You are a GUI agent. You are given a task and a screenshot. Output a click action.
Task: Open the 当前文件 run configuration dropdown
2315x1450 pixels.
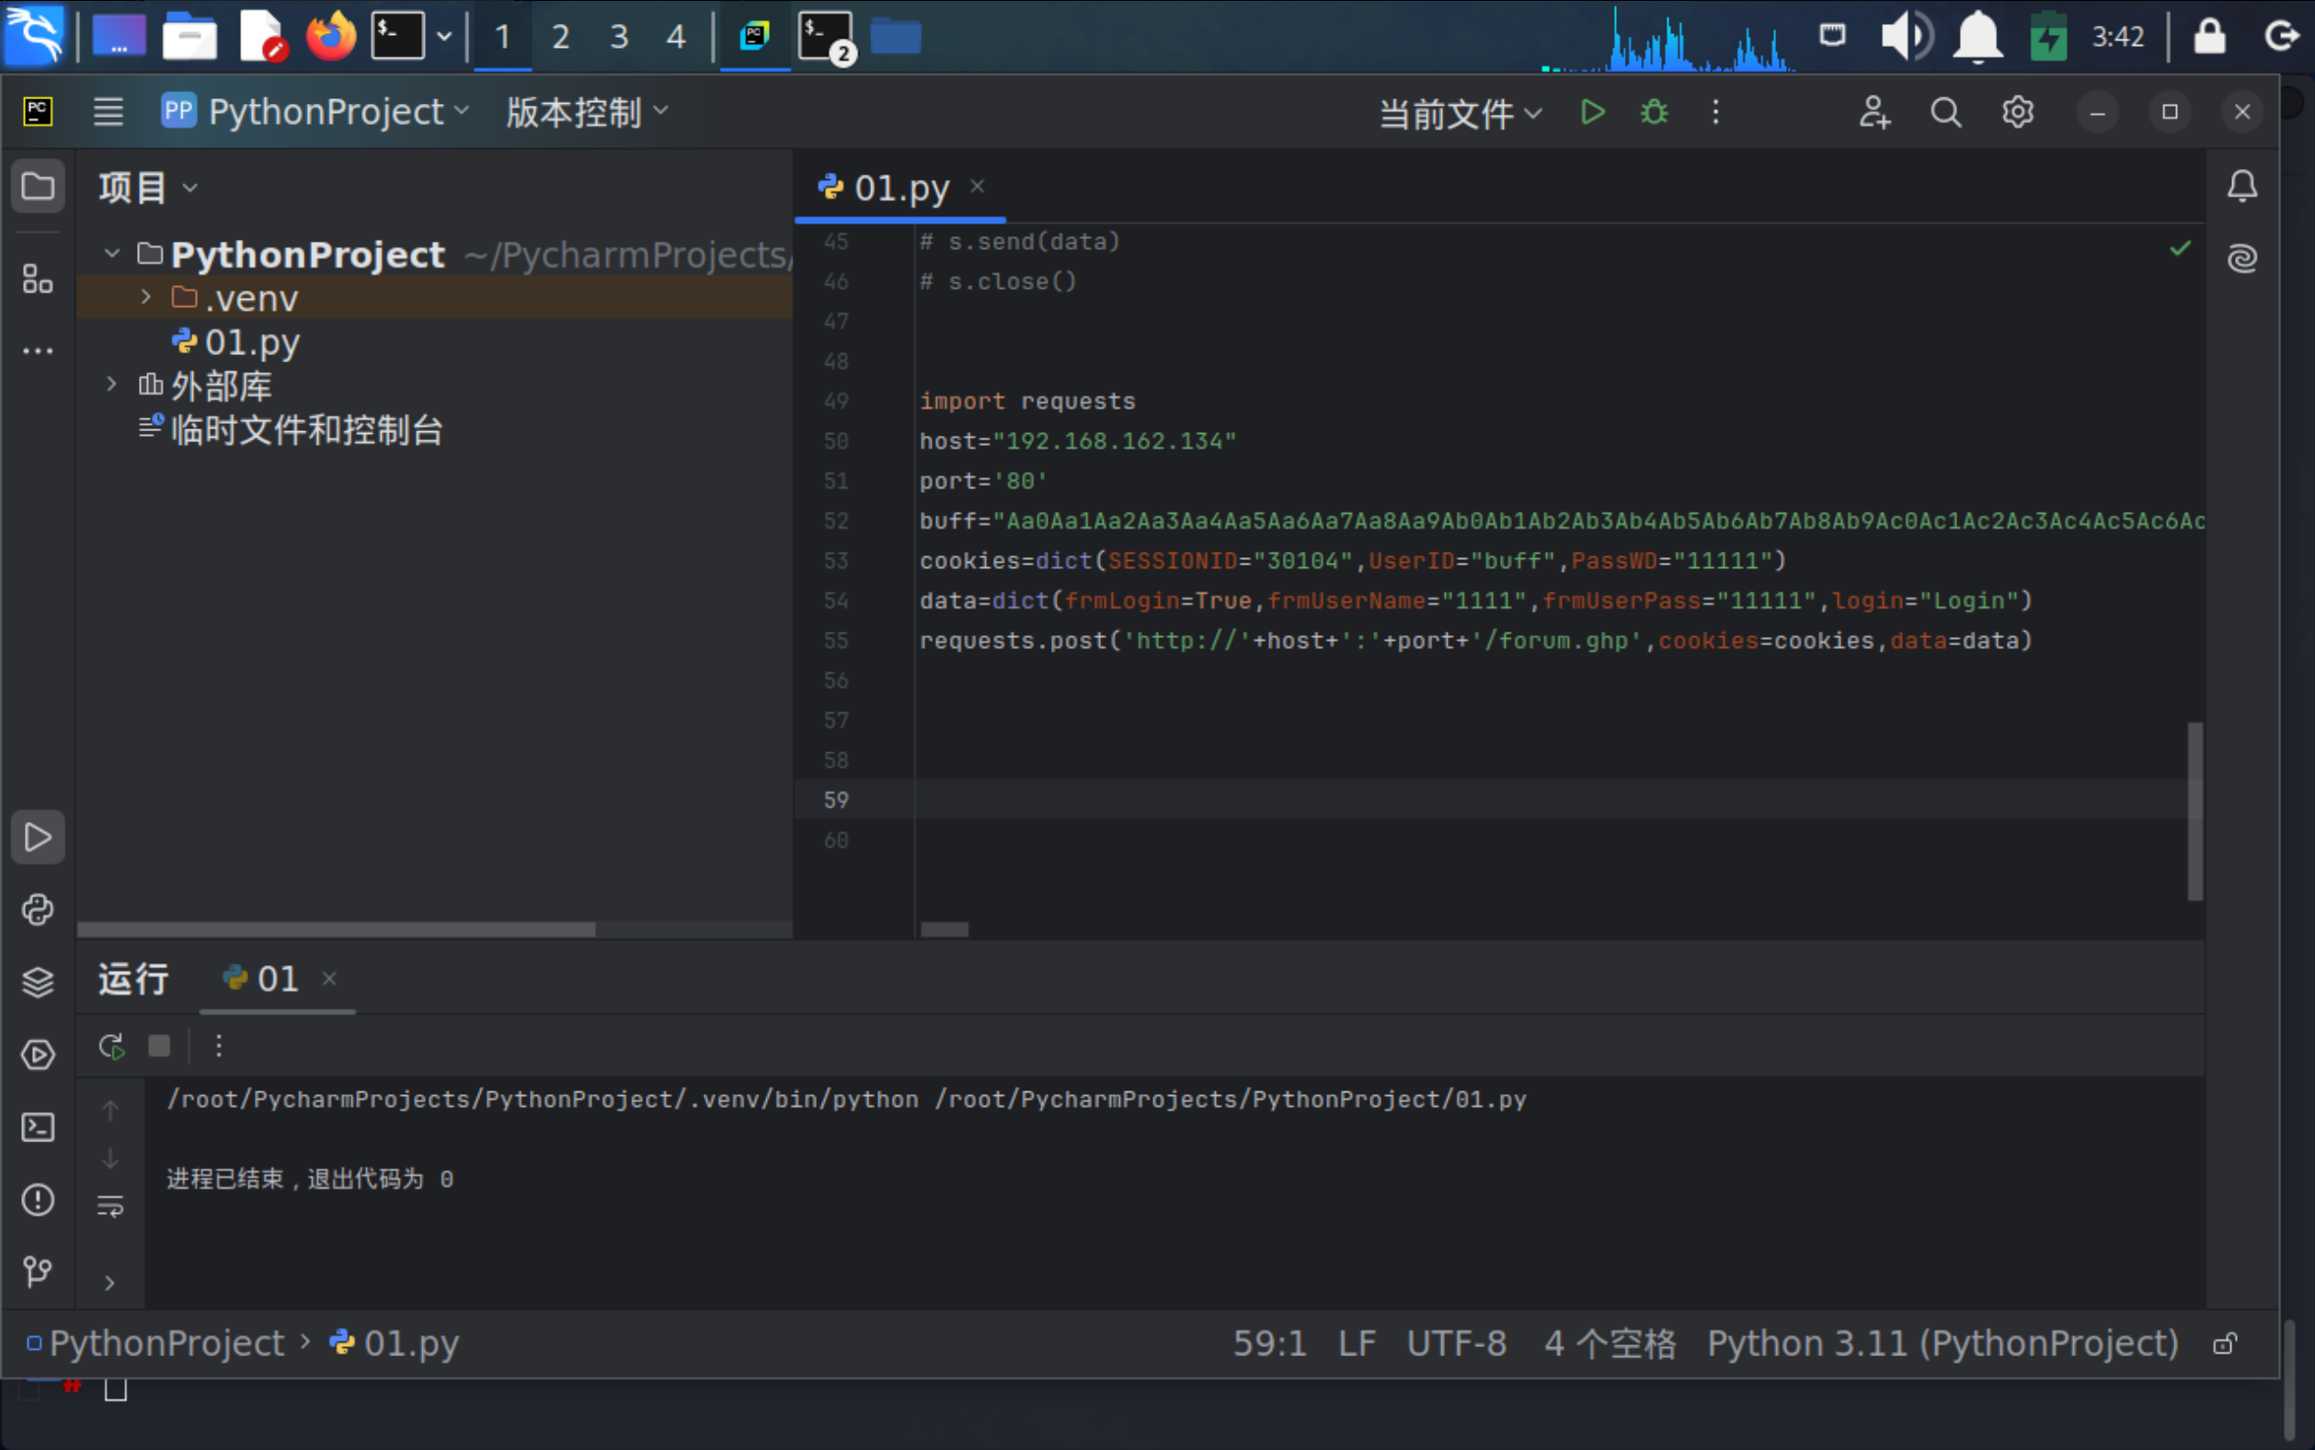coord(1460,113)
